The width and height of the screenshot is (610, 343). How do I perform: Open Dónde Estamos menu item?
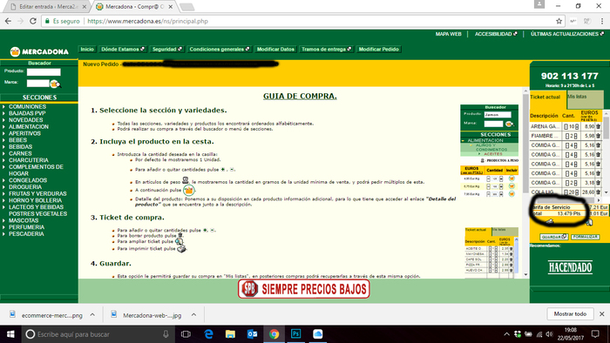[123, 50]
